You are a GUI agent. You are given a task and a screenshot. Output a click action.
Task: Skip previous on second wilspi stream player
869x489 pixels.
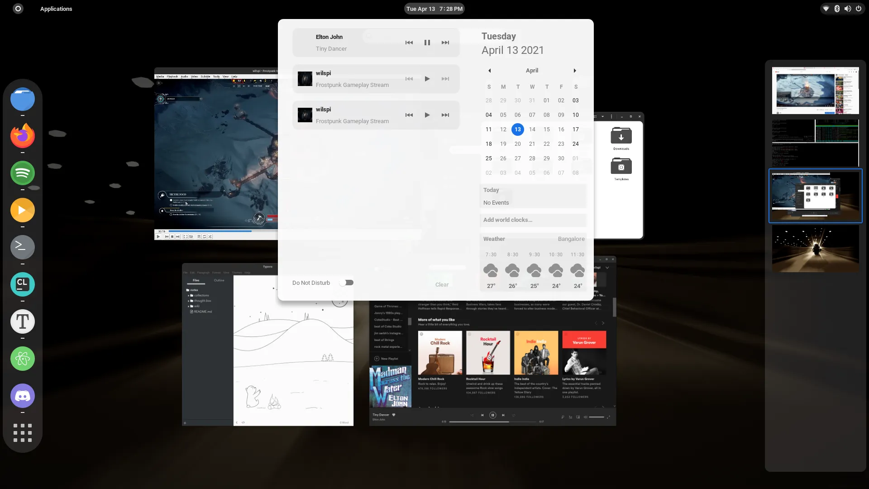[x=409, y=115]
